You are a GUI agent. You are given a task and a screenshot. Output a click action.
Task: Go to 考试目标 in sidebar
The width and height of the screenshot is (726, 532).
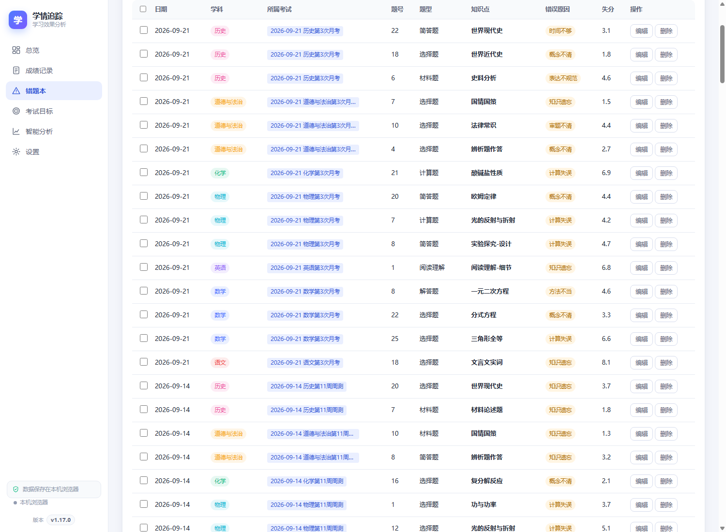coord(54,111)
